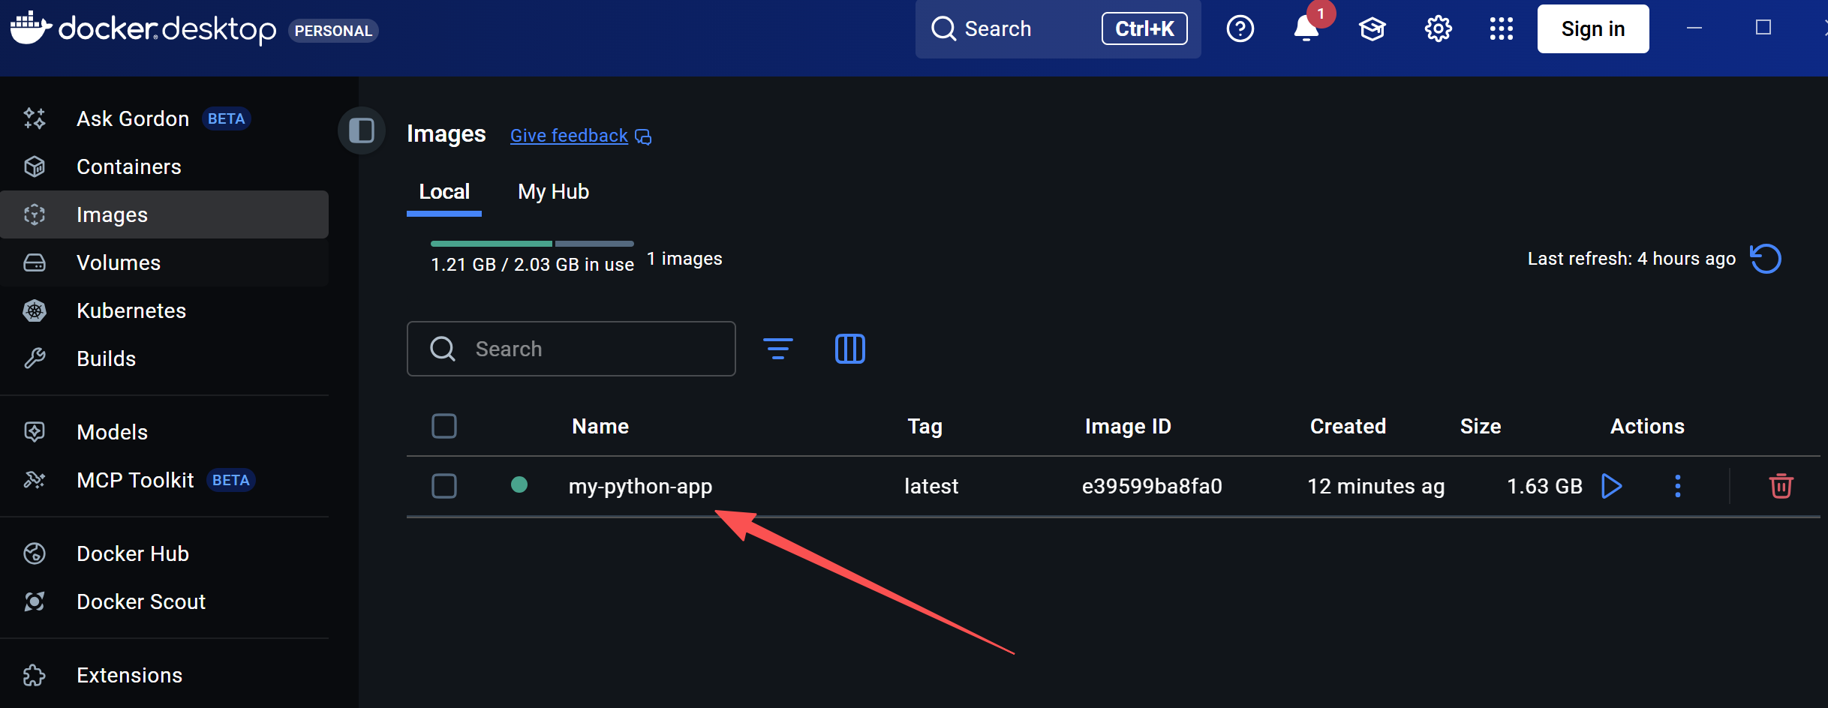Click the Sign in button
Viewport: 1828px width, 708px height.
pyautogui.click(x=1593, y=29)
